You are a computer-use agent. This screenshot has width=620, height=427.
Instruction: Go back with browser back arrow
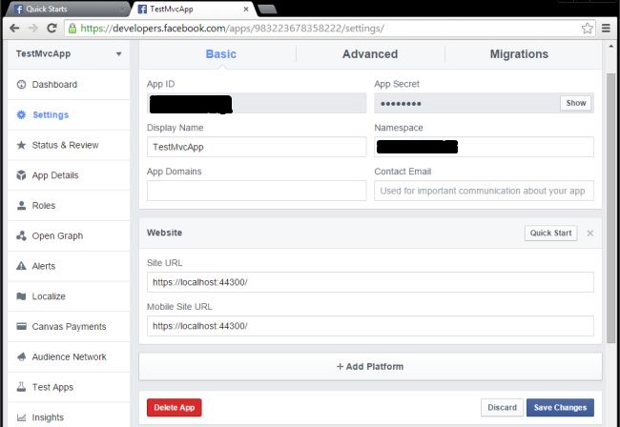pyautogui.click(x=14, y=28)
